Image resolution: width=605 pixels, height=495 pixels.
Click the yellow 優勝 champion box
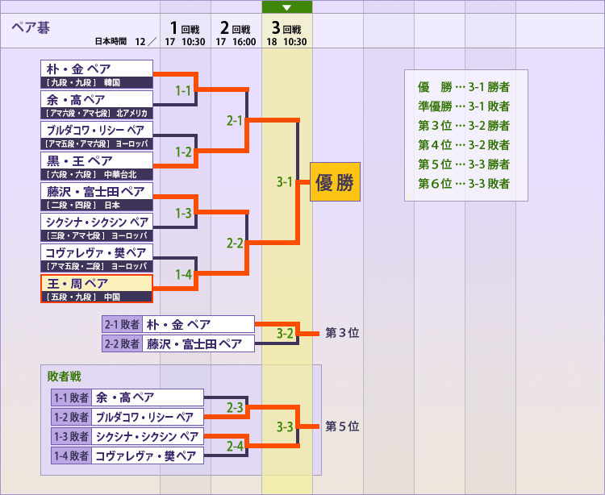point(334,182)
